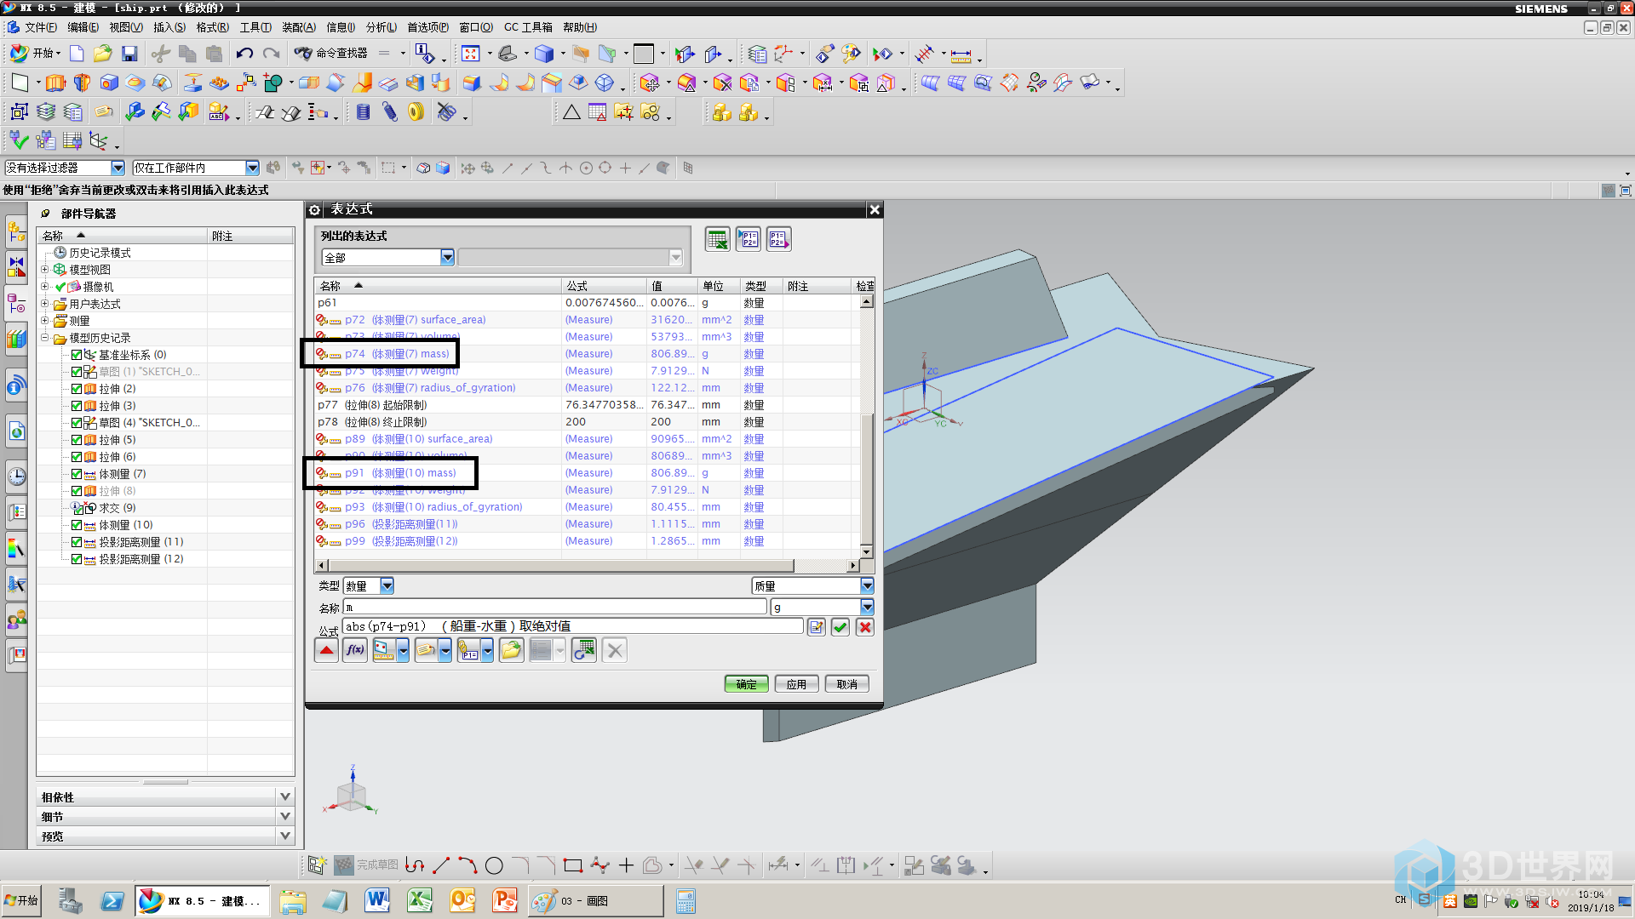The image size is (1635, 919).
Task: Click the 开始 button in the NX toolbar
Action: (35, 54)
